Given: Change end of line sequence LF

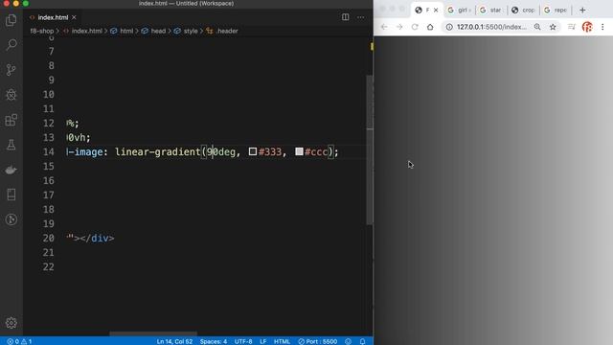Looking at the screenshot, I should tap(263, 341).
